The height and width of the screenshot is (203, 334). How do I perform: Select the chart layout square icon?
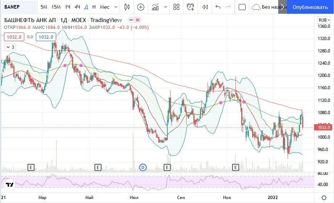[x=242, y=7]
